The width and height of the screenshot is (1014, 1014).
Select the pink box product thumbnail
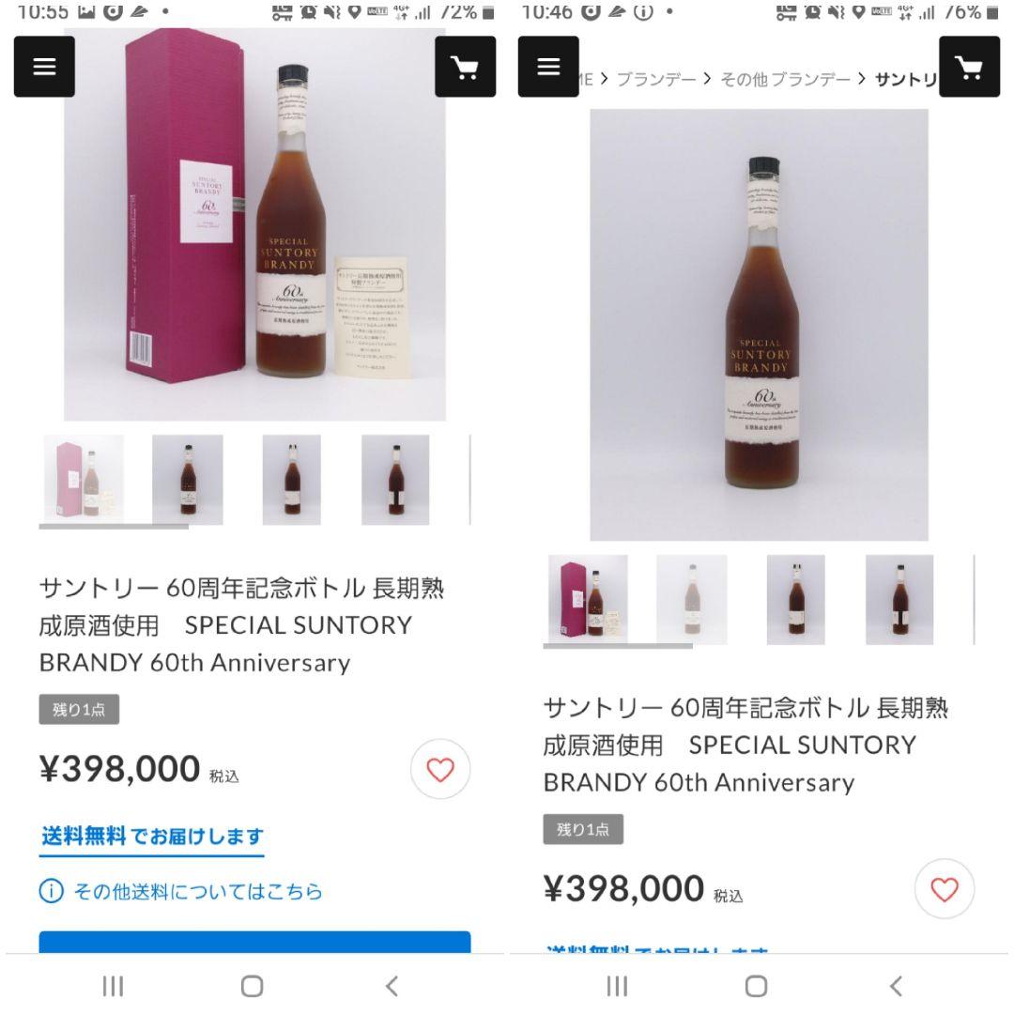point(84,477)
